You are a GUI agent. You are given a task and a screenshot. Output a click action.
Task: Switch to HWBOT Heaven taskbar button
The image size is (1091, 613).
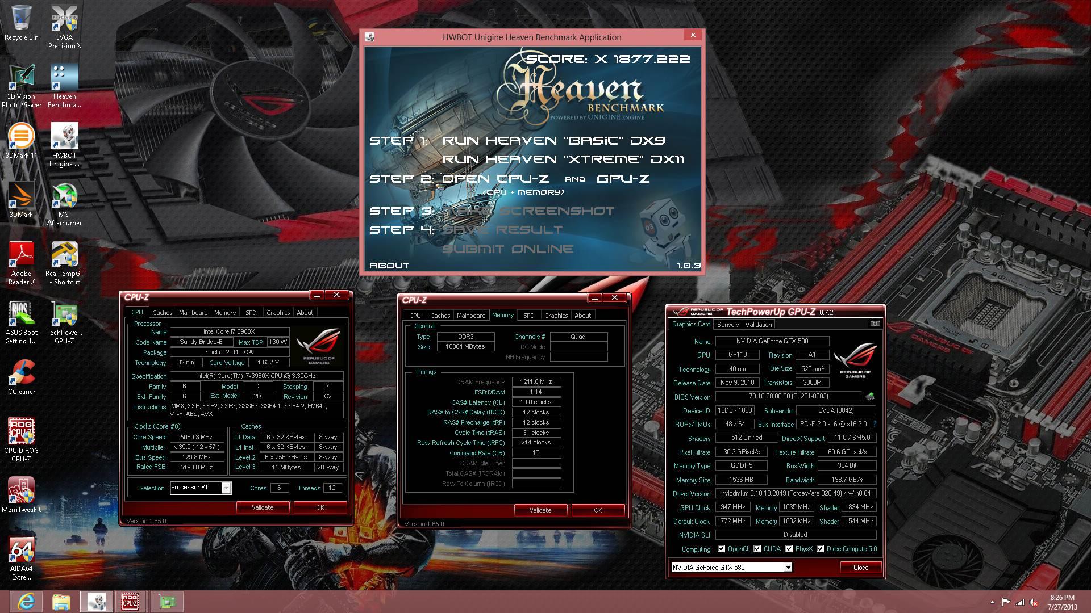click(x=96, y=601)
